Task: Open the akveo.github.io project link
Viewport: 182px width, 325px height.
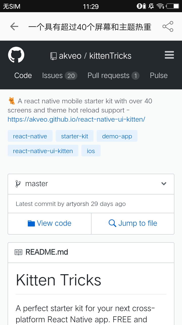Action: pyautogui.click(x=76, y=119)
